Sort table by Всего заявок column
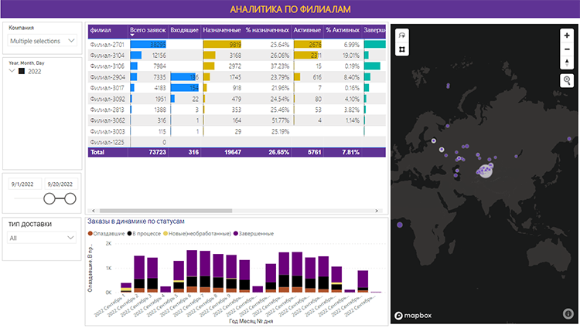Image resolution: width=580 pixels, height=328 pixels. (x=147, y=29)
